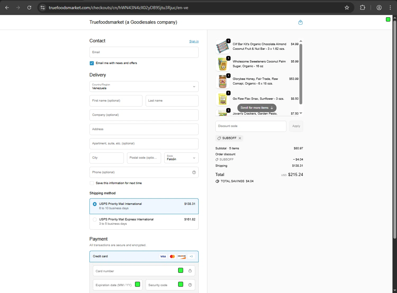The image size is (397, 293).
Task: Click the shopping bag cart icon
Action: point(300,22)
